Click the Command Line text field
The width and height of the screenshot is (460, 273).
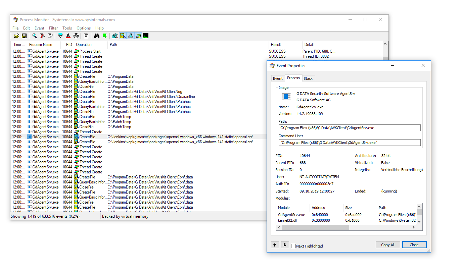pos(349,143)
